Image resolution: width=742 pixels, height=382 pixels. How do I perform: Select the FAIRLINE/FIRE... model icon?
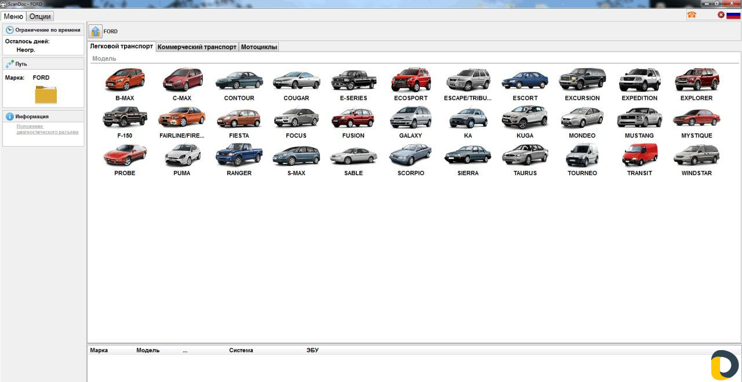point(182,117)
